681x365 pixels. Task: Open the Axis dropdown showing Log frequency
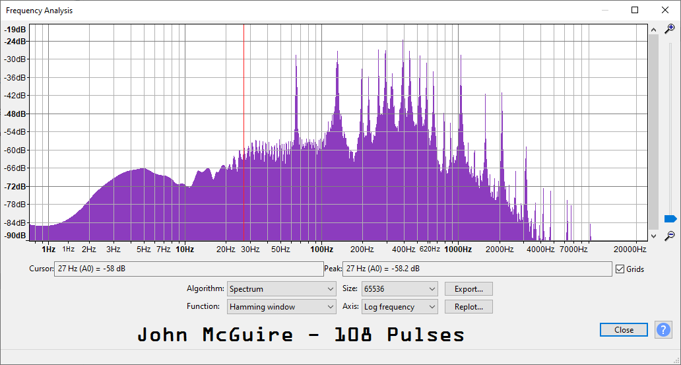coord(400,307)
